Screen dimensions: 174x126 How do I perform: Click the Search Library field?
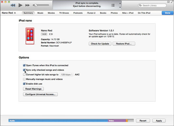pos(152,5)
